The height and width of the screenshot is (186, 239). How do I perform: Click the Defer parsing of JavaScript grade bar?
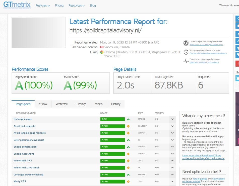(112, 140)
